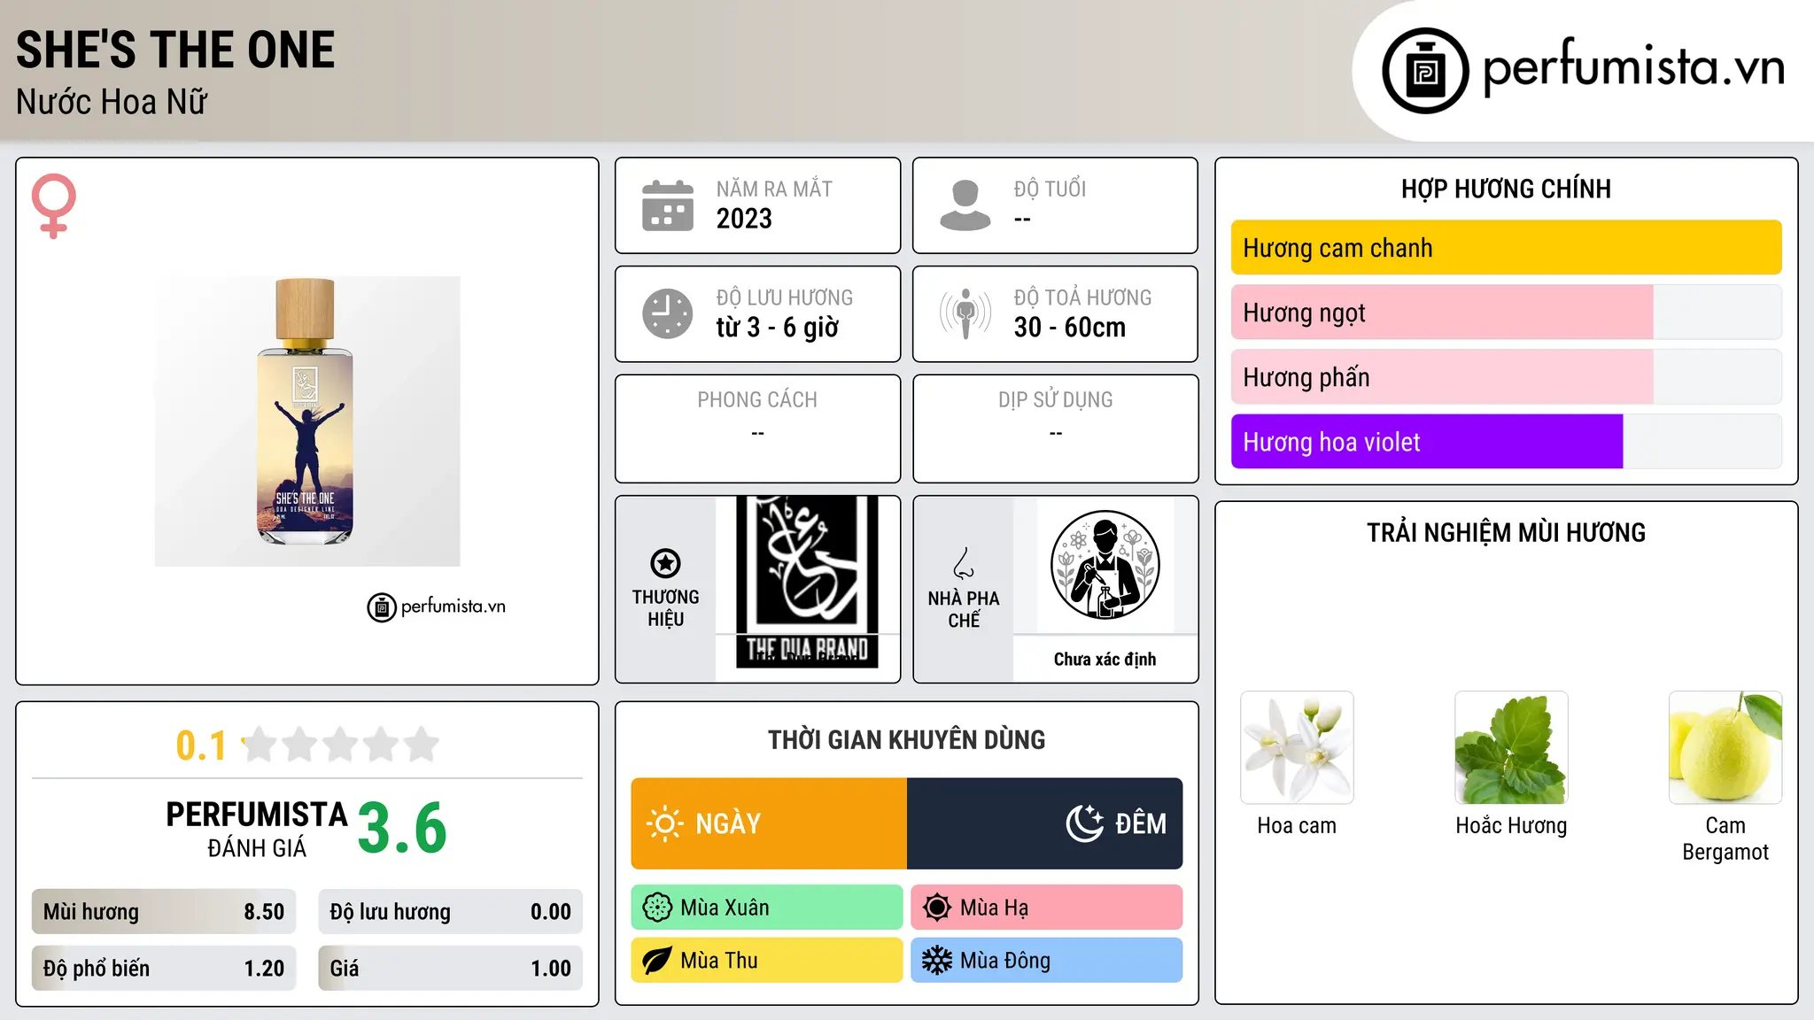This screenshot has width=1814, height=1020.
Task: Click the Hương hoa violet accord bar
Action: [x=1506, y=442]
